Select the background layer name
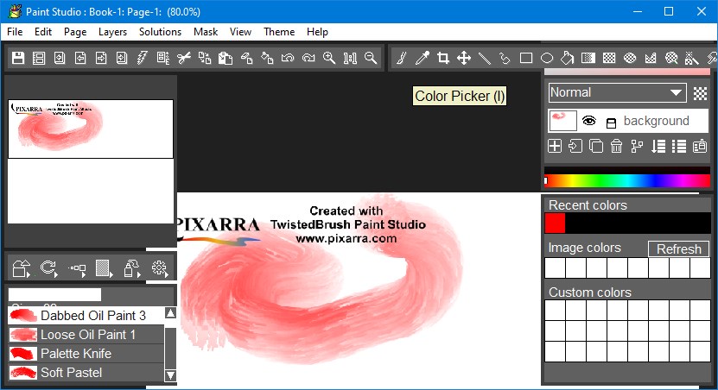The width and height of the screenshot is (718, 390). (656, 121)
